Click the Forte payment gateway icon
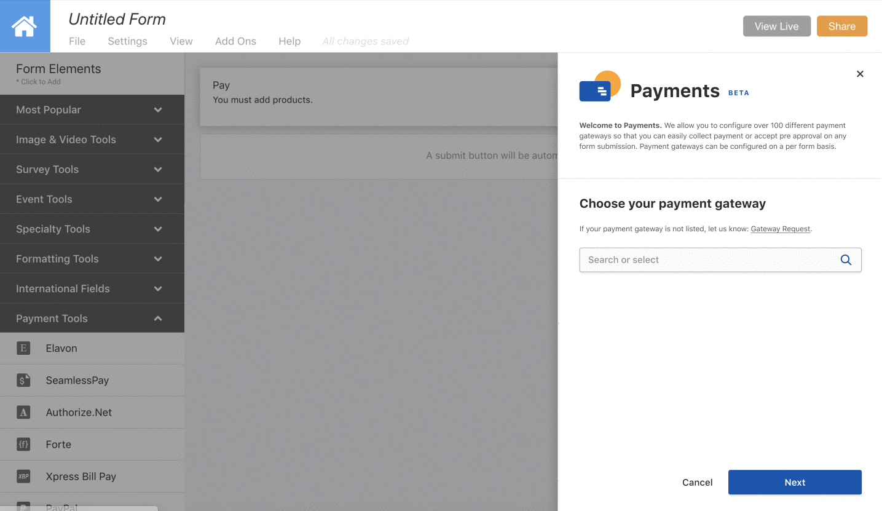The height and width of the screenshot is (511, 882). [23, 444]
